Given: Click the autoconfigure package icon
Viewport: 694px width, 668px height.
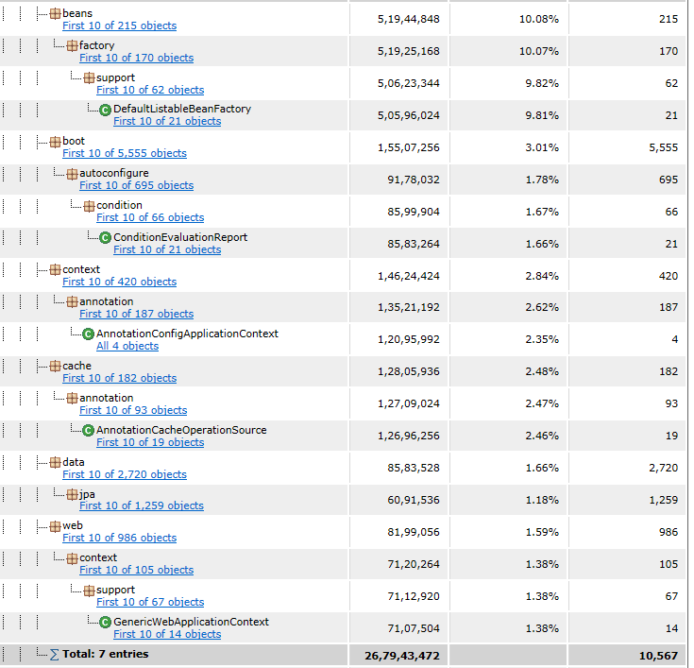Looking at the screenshot, I should tap(72, 174).
